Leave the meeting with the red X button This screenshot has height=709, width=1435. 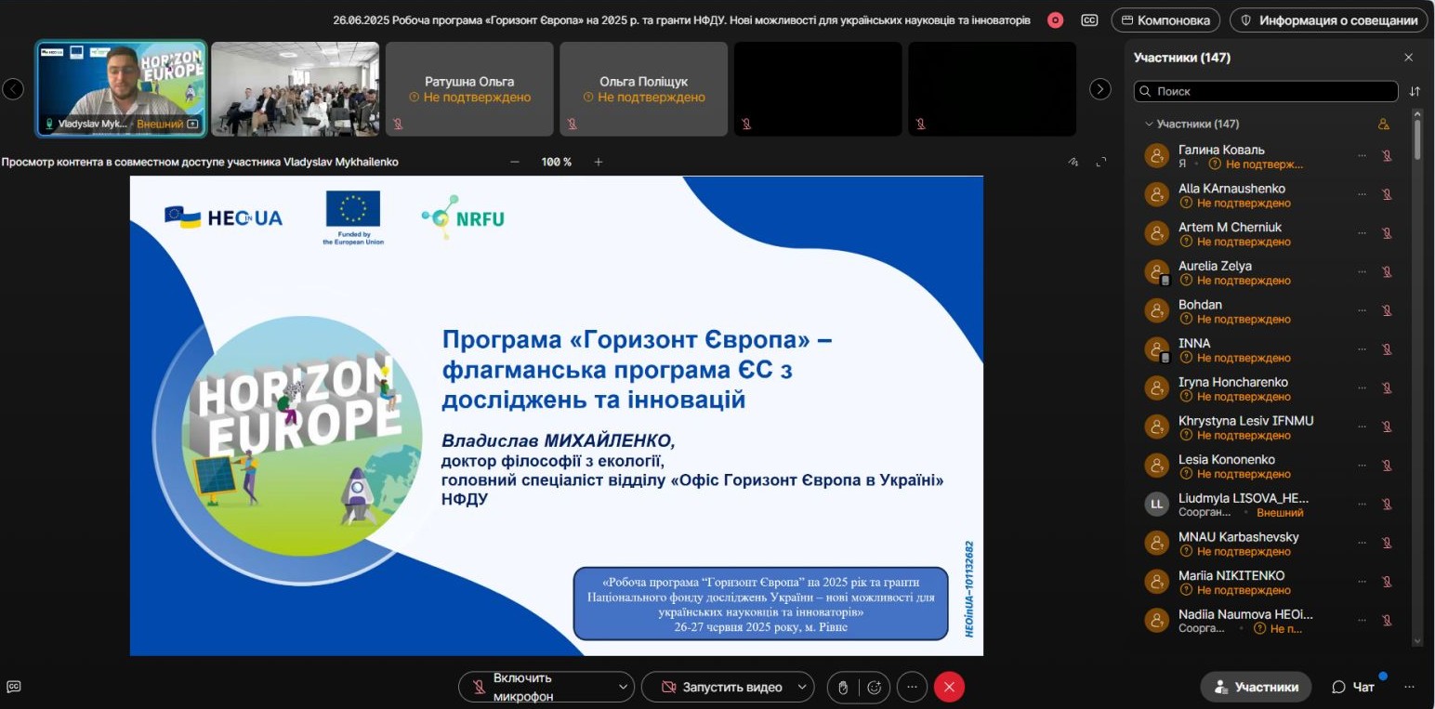click(949, 688)
